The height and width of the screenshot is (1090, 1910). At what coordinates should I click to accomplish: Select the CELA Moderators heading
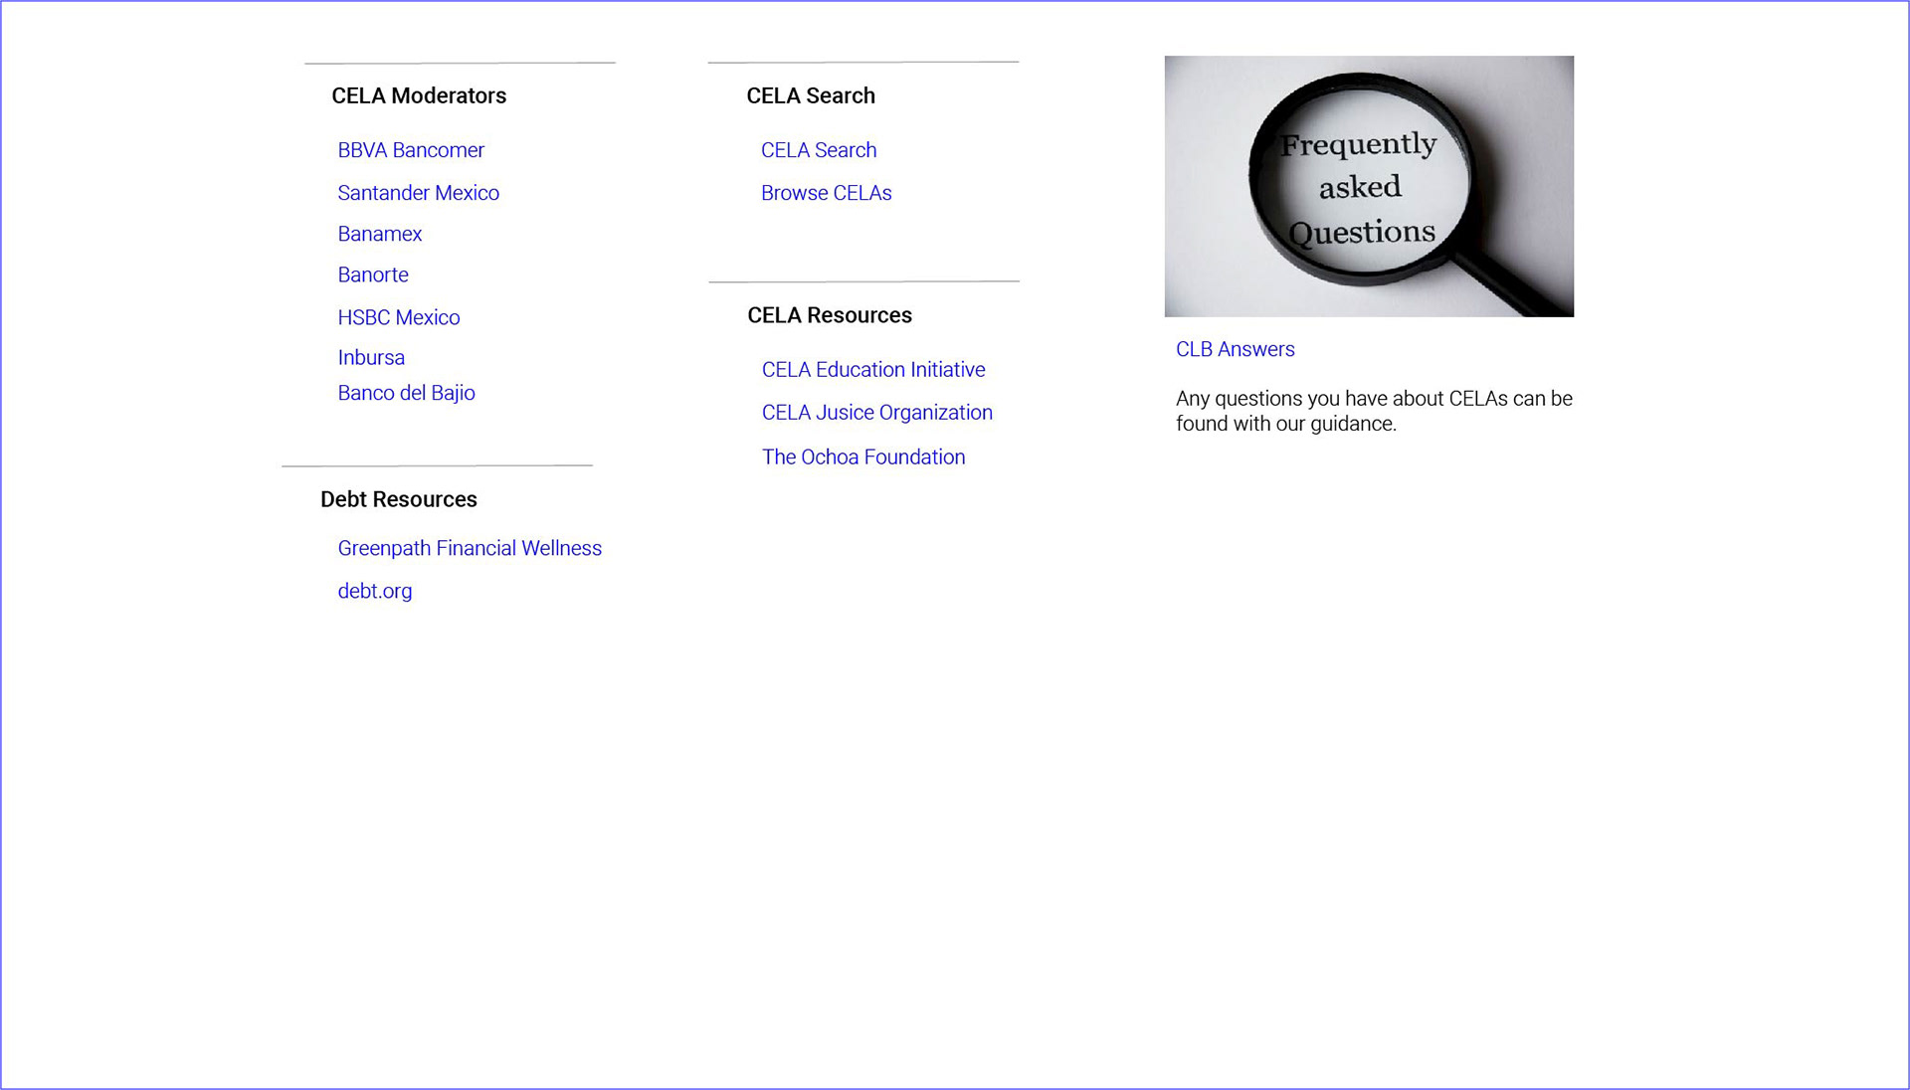(419, 95)
